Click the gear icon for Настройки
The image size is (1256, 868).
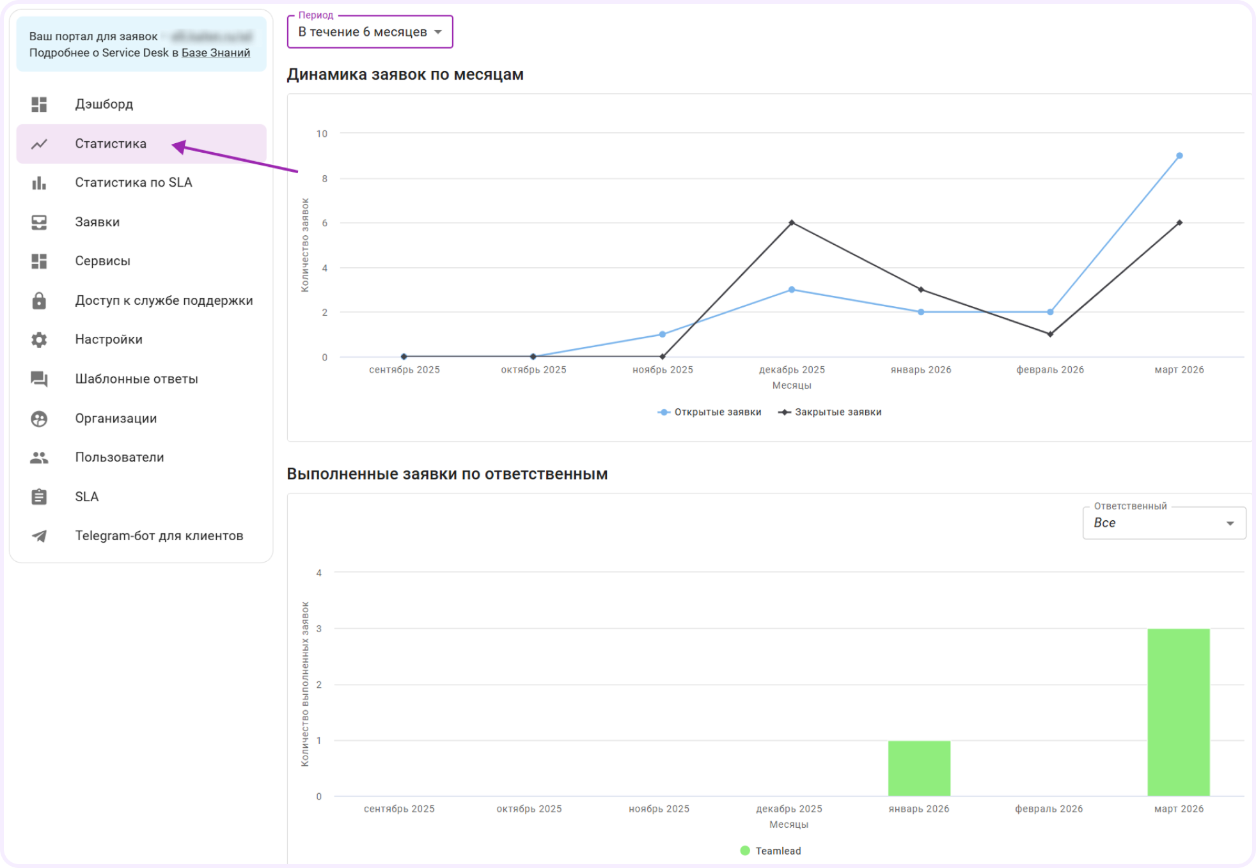(39, 339)
